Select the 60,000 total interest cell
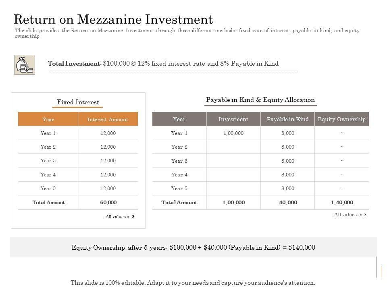The width and height of the screenshot is (387, 290). coord(108,202)
